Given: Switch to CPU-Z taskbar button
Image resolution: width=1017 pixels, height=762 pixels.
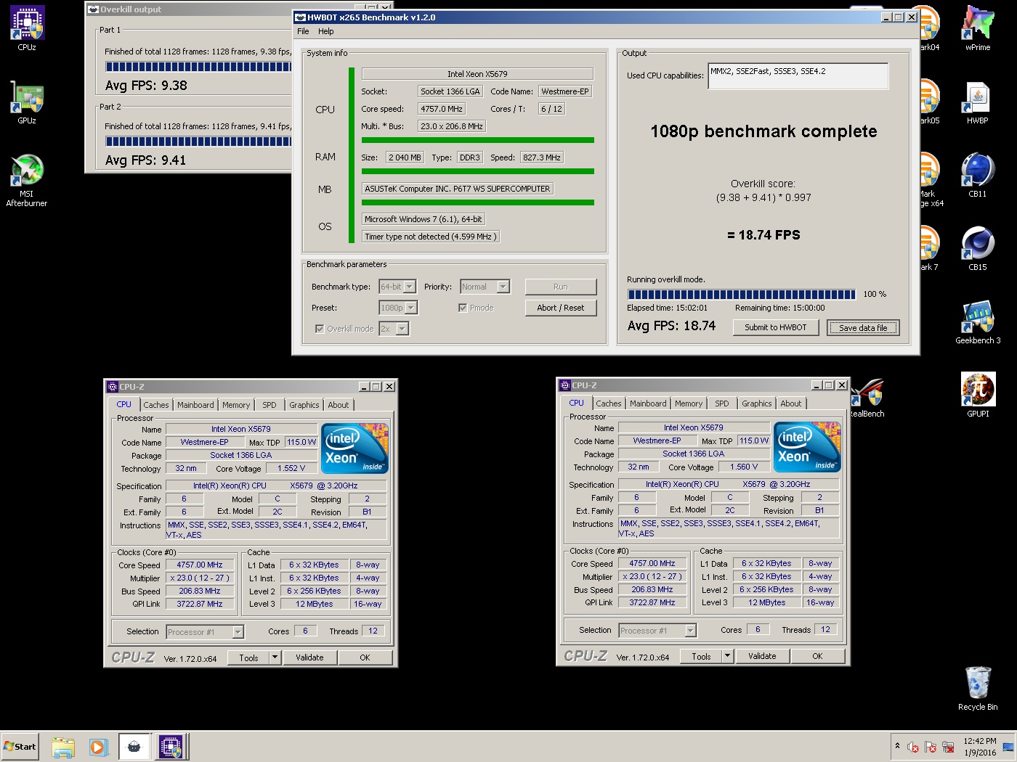Looking at the screenshot, I should coord(171,747).
